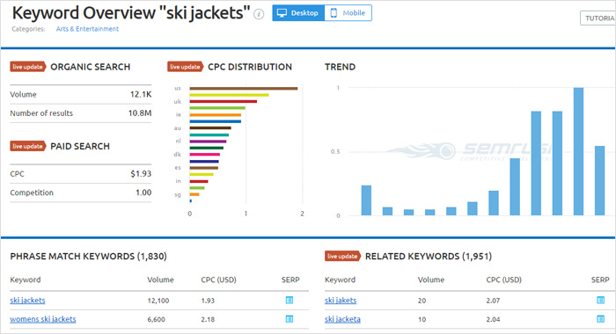Image resolution: width=616 pixels, height=334 pixels.
Task: Click the brown US bar in the CPC chart
Action: pos(244,88)
